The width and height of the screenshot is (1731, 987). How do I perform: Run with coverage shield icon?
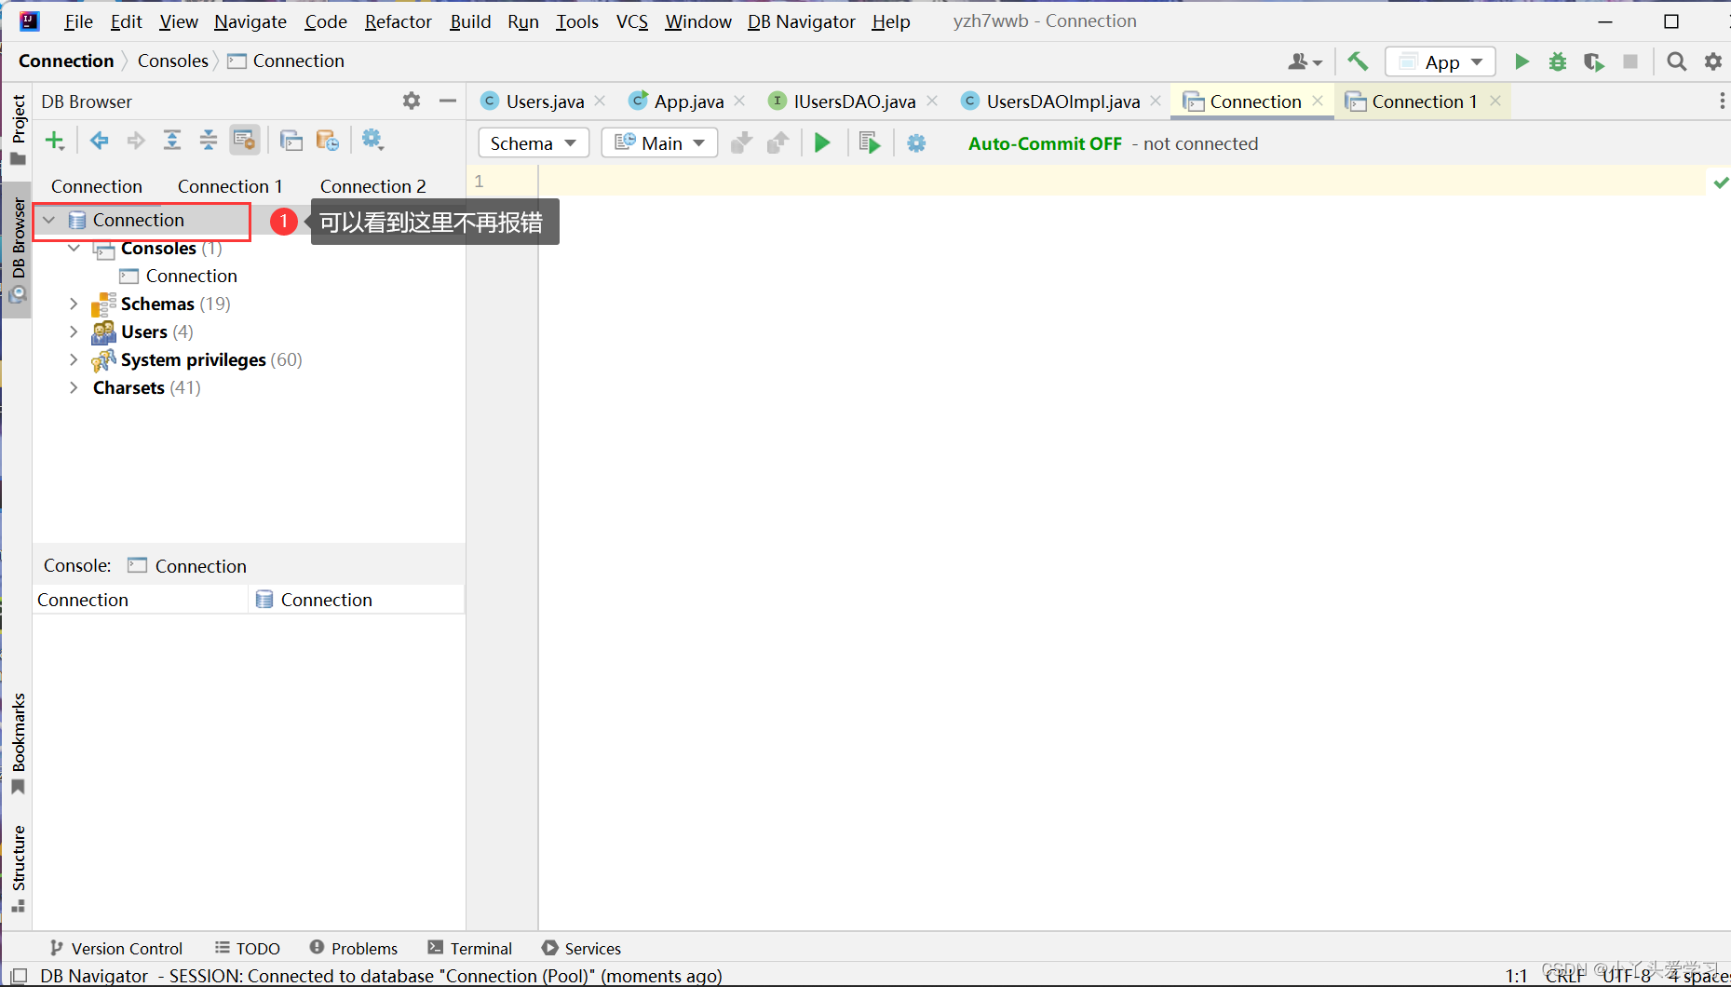1594,61
